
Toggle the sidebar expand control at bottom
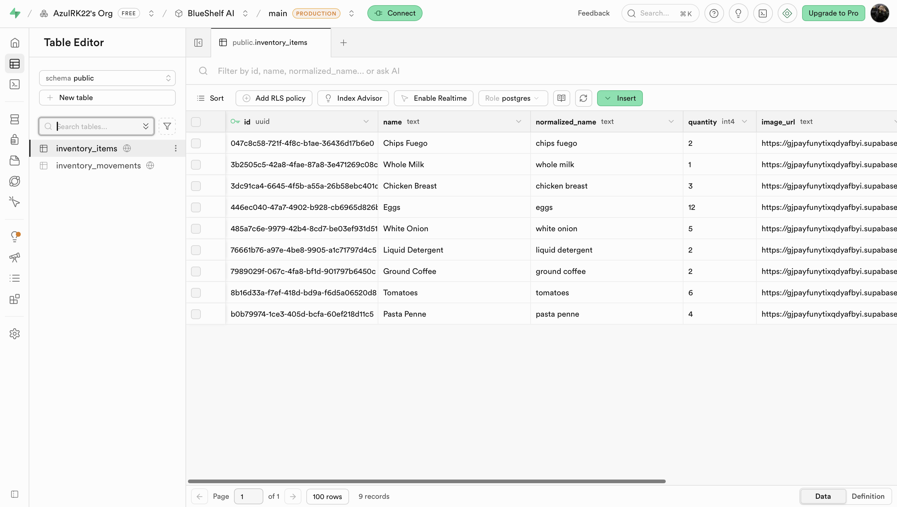pyautogui.click(x=15, y=494)
